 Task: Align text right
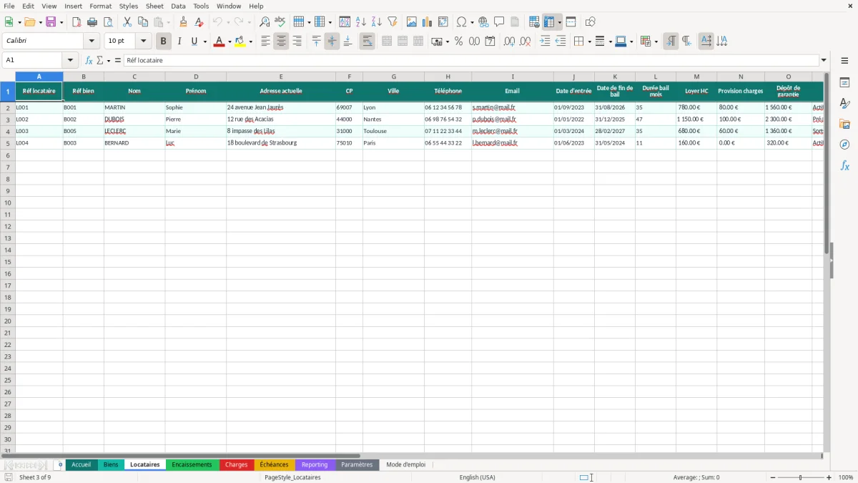[297, 42]
